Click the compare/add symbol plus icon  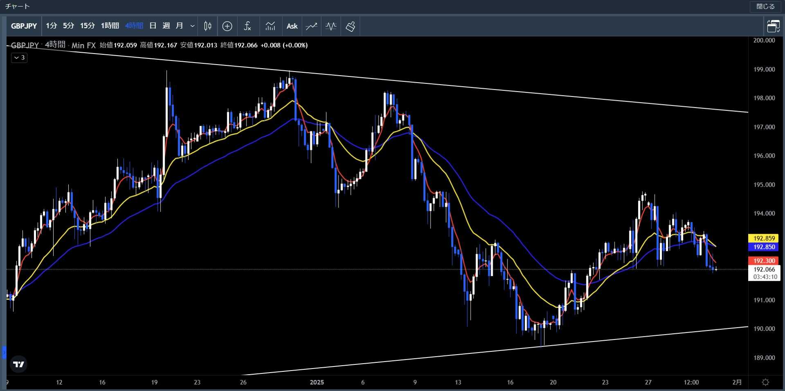(x=227, y=26)
